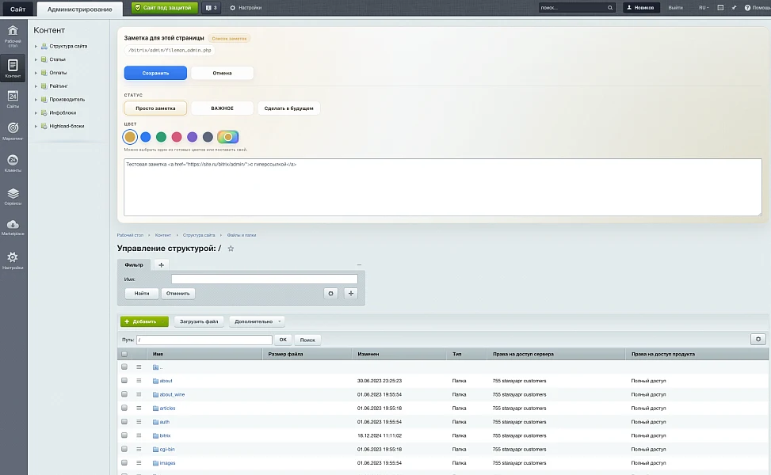Open Сайты sidebar icon

[13, 99]
